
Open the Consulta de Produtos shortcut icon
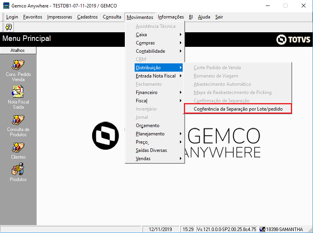18,120
